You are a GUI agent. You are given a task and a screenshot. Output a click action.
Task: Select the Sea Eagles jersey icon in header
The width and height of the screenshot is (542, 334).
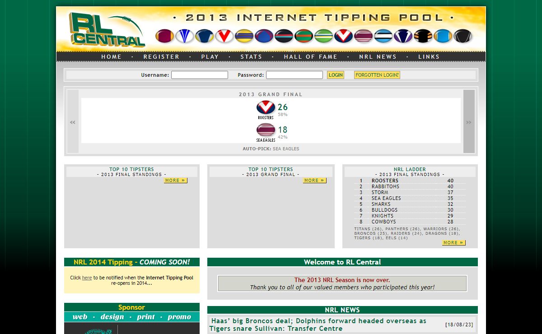[x=364, y=36]
